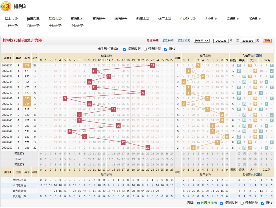
Task: Sort by the 期号 header arrows at top
Action: pos(10,58)
